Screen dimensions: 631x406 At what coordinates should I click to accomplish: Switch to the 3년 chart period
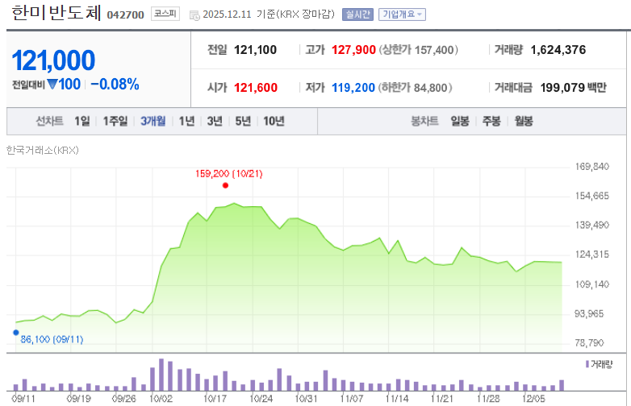(215, 121)
